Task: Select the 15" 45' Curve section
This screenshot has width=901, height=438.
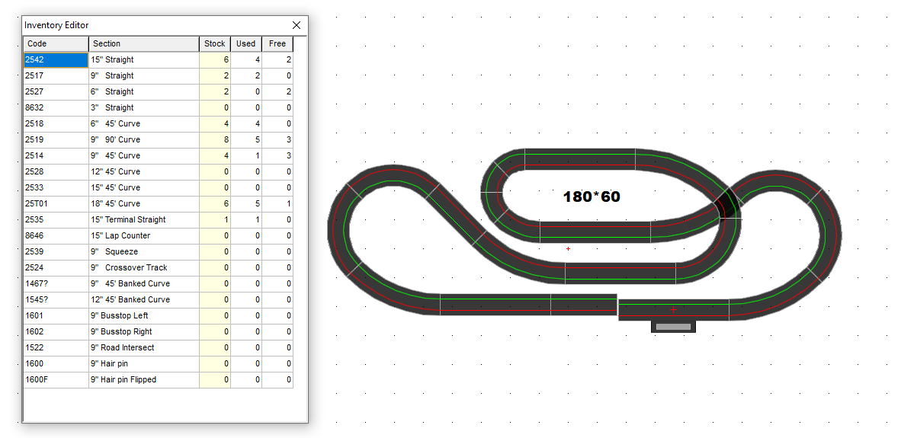Action: [x=144, y=187]
